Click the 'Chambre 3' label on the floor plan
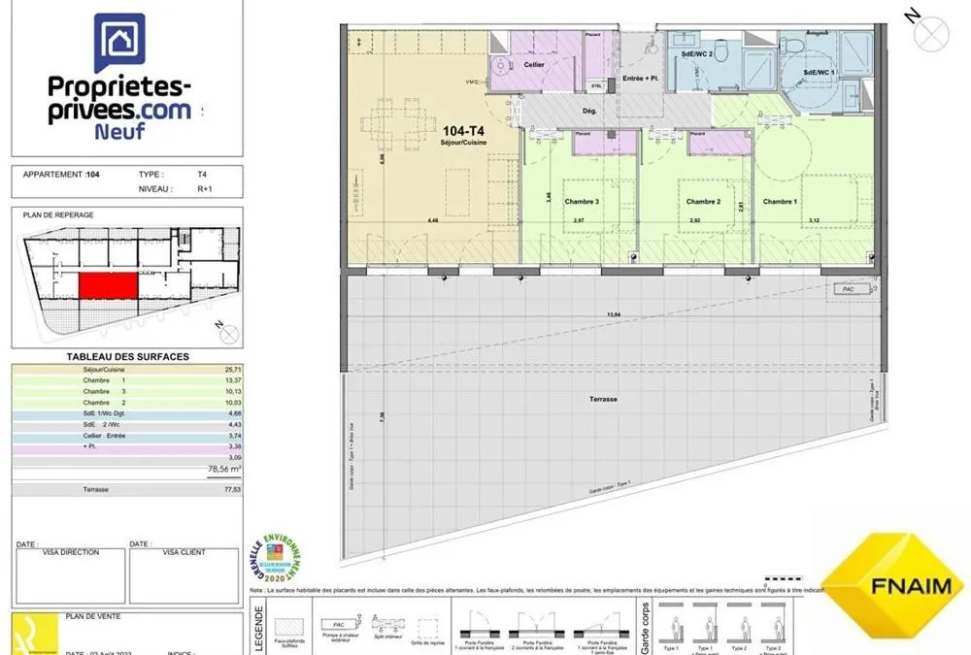This screenshot has height=655, width=971. 582,201
